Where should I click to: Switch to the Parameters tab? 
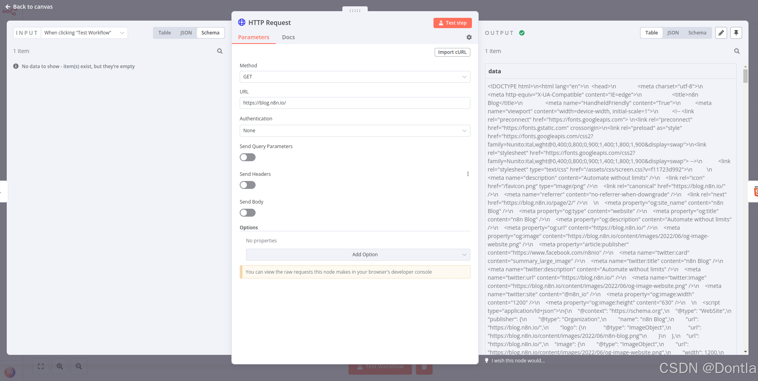pyautogui.click(x=254, y=37)
